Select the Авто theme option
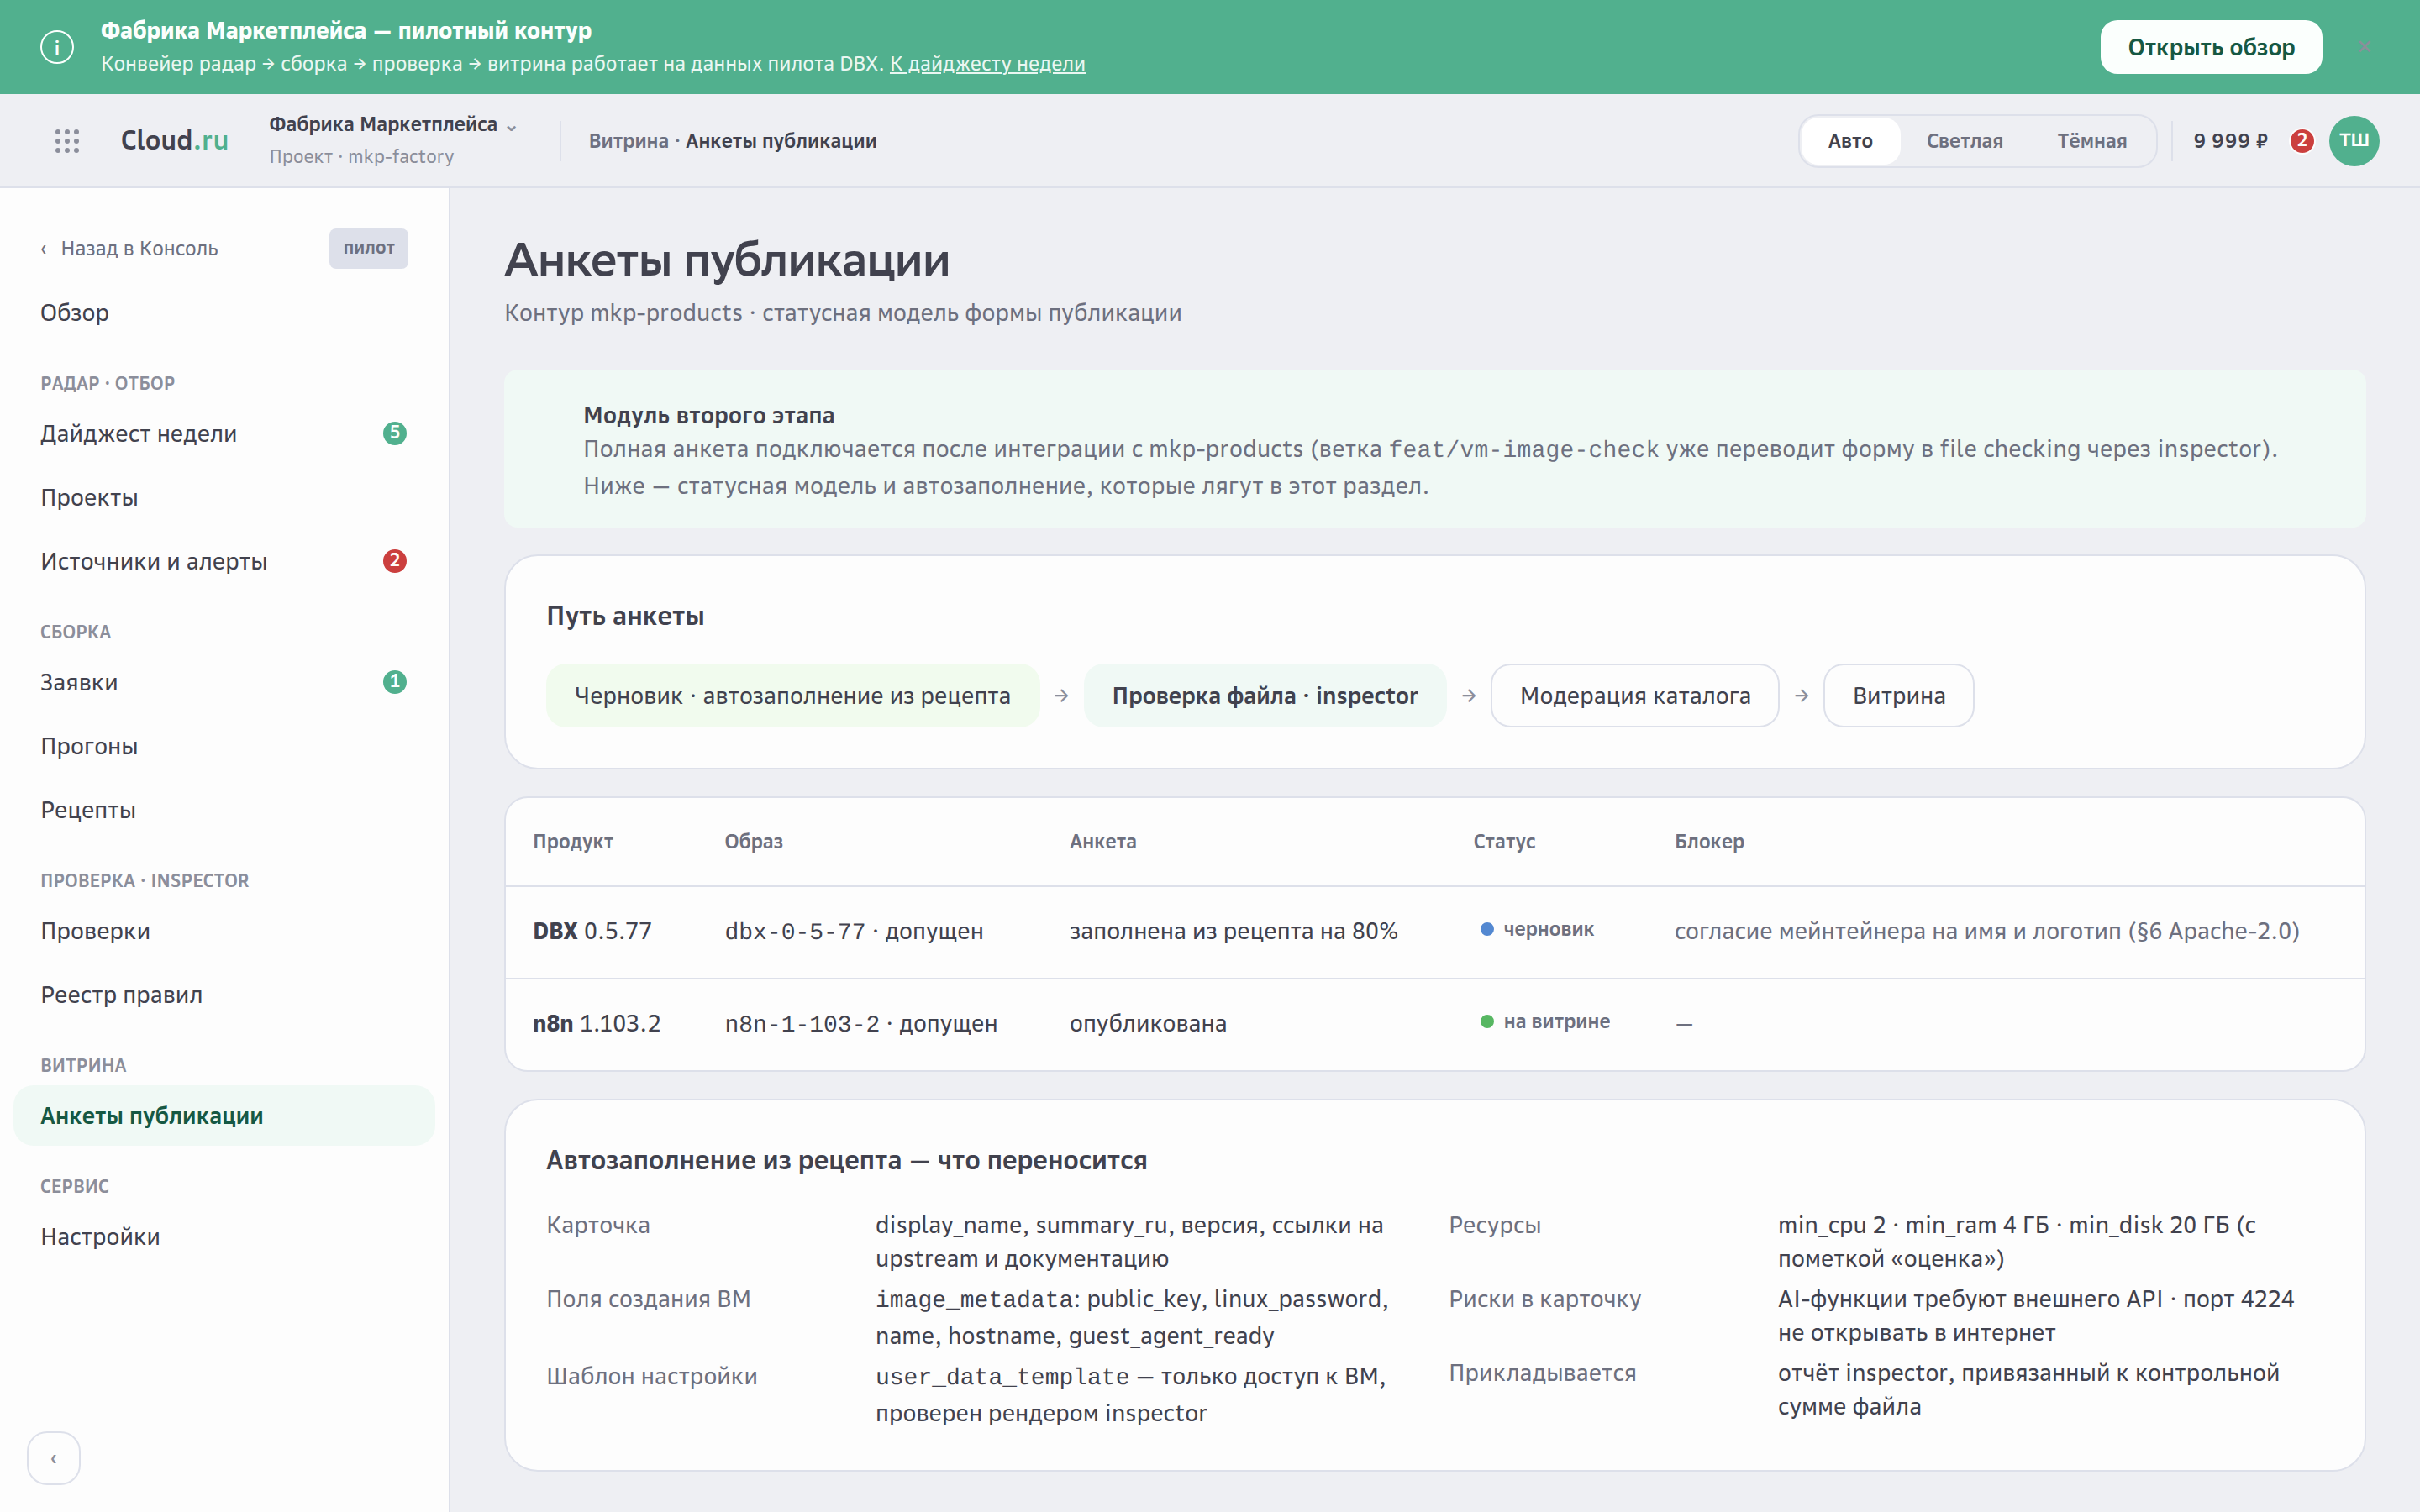Viewport: 2420px width, 1512px height. tap(1850, 141)
